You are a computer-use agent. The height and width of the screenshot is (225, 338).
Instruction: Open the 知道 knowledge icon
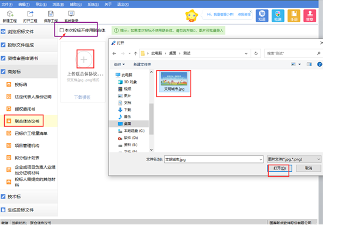pos(262,16)
